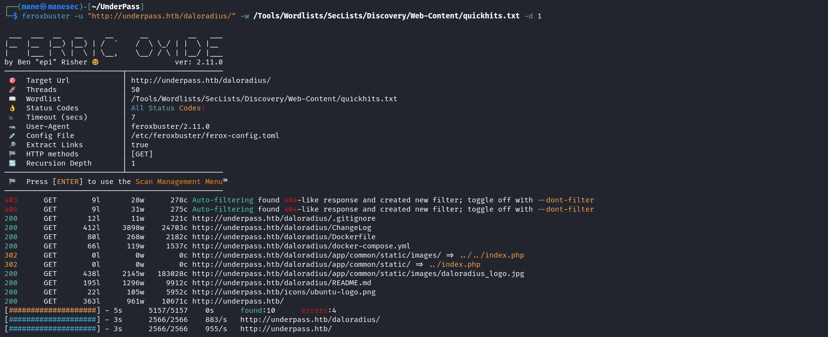This screenshot has height=337, width=828.
Task: Click the ubuntu-logo.png icons URL
Action: tap(284, 292)
